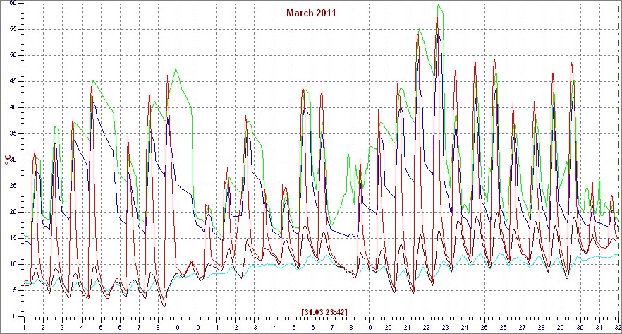Click day 27 on the x-axis
This screenshot has height=334, width=622.
coord(522,328)
